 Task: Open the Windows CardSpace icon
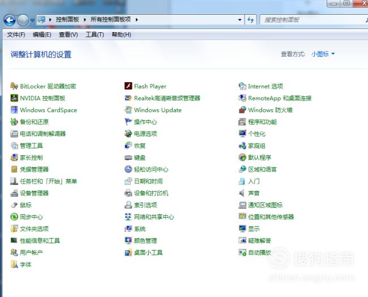pyautogui.click(x=14, y=110)
